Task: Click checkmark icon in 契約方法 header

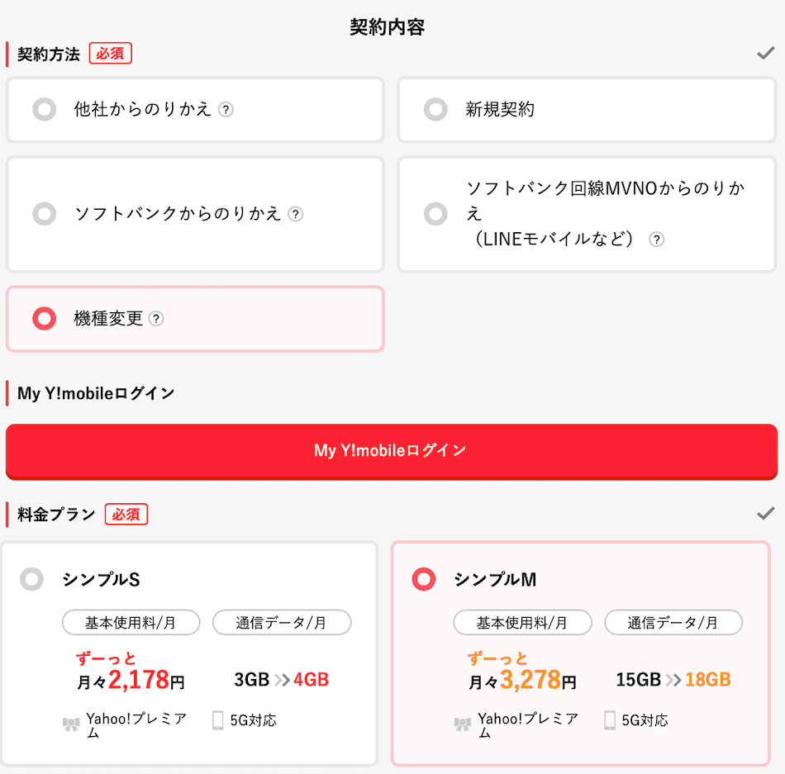Action: 765,53
